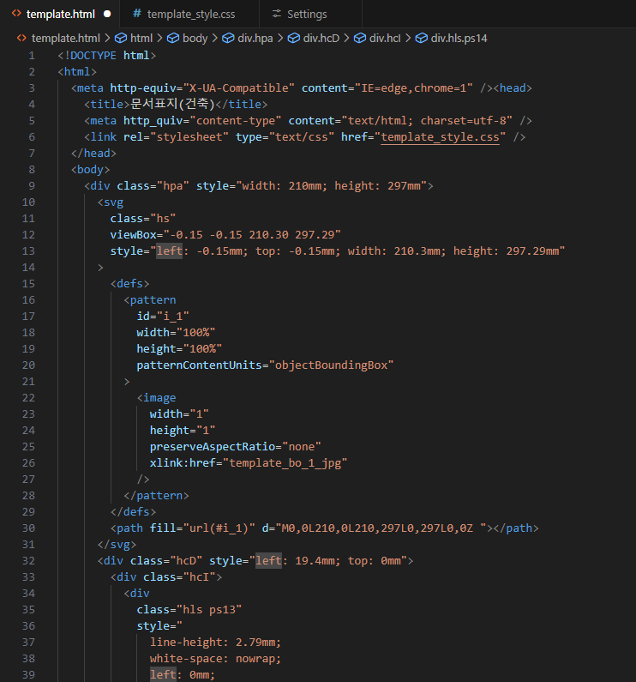This screenshot has height=682, width=636.
Task: Select html element in breadcrumb
Action: [141, 39]
